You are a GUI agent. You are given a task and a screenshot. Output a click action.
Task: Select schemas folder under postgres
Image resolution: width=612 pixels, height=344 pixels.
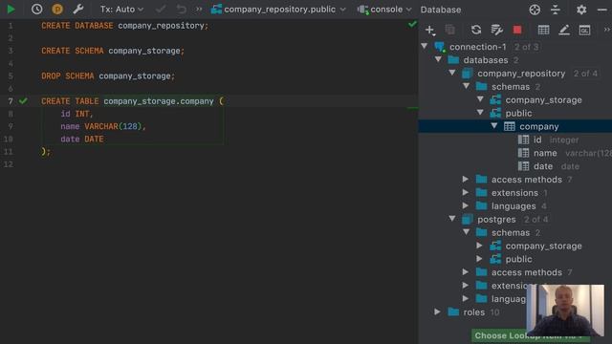[511, 232]
